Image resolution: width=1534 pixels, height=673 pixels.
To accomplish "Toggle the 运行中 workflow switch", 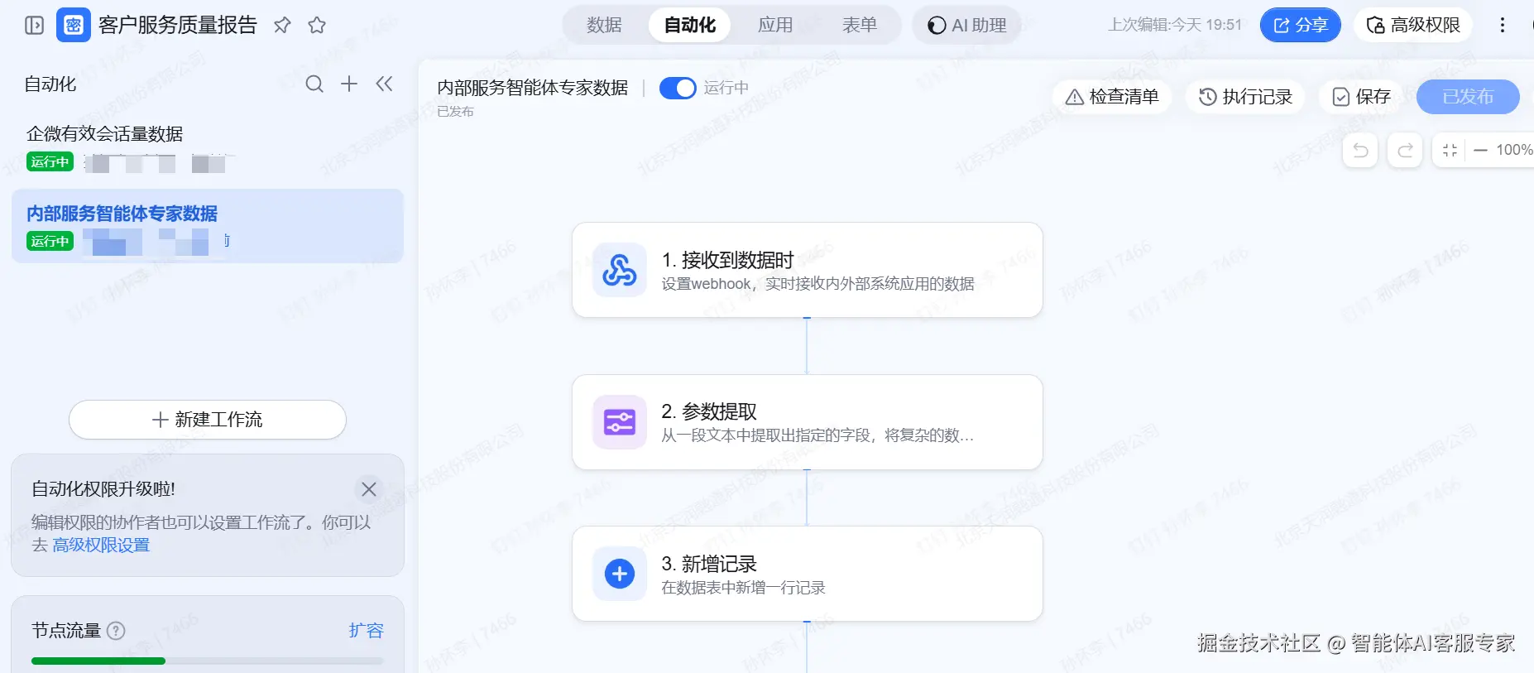I will point(678,88).
